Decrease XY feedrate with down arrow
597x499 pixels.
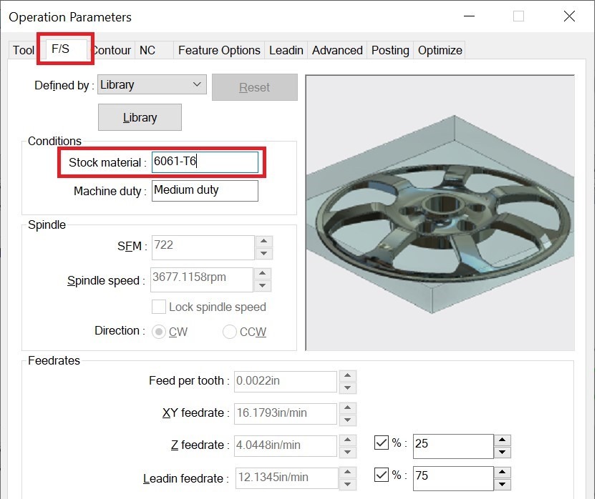347,420
